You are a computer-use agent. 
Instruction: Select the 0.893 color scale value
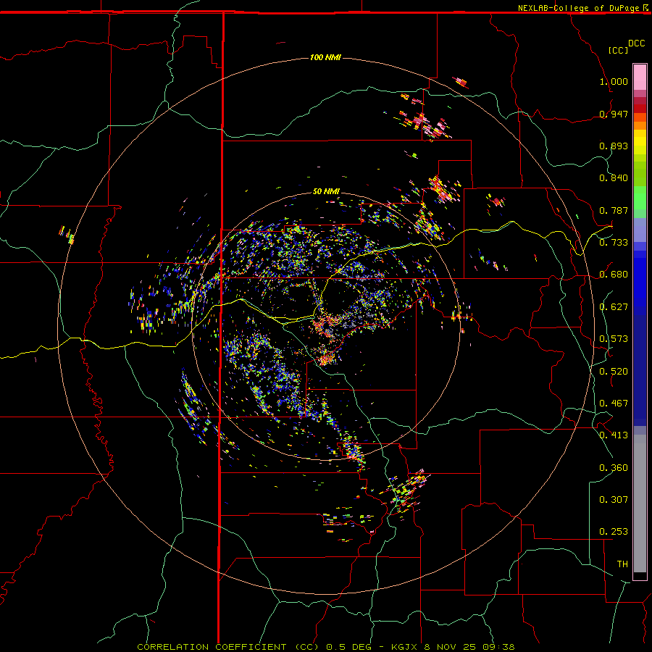(614, 146)
